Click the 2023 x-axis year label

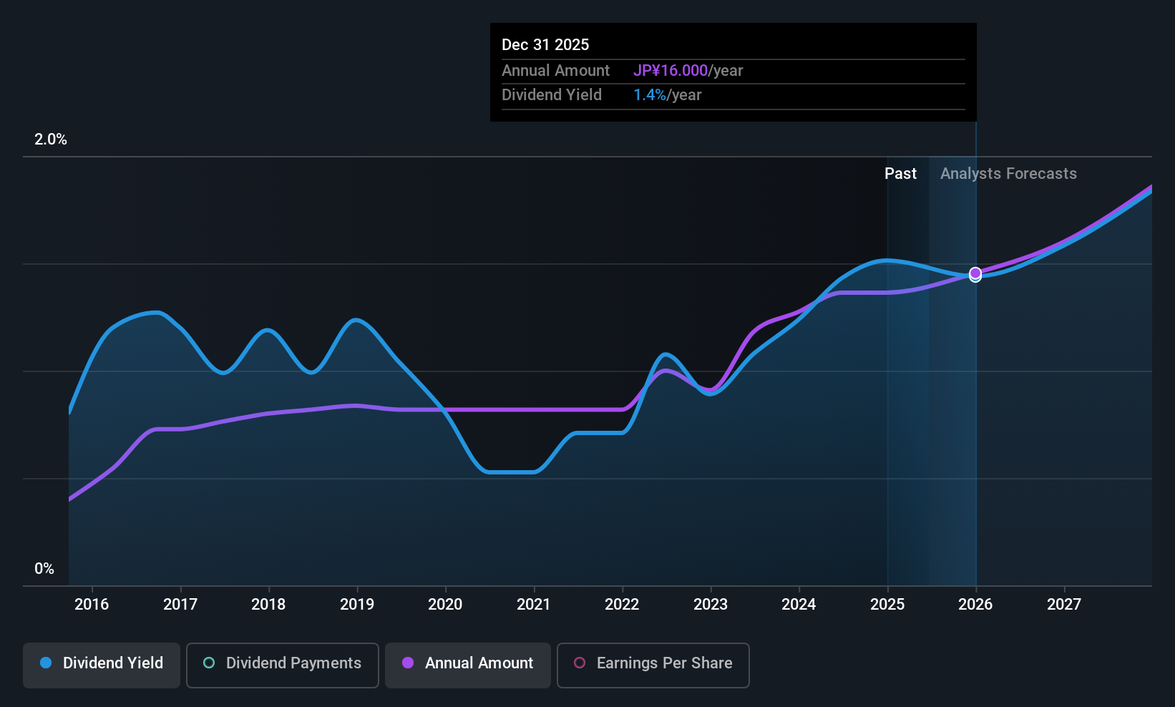click(x=711, y=604)
